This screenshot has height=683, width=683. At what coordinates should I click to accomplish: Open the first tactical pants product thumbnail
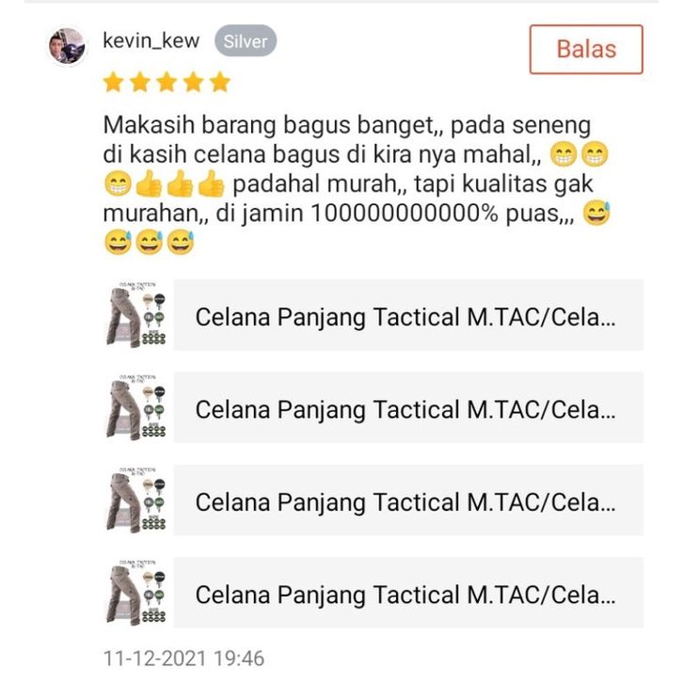136,315
